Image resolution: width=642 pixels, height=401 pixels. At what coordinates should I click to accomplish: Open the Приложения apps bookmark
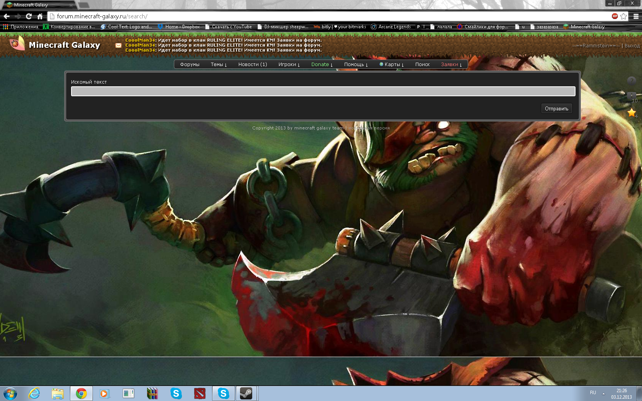(x=21, y=27)
